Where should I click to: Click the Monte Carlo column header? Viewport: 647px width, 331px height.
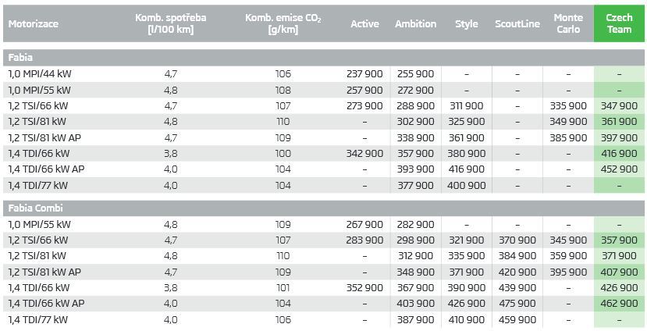tap(567, 23)
